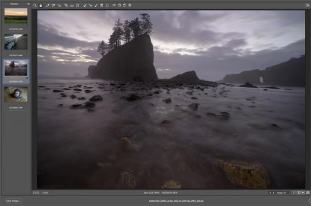Click the Filmstrip panel title
Screen dimensions: 311x206
click(14, 4)
